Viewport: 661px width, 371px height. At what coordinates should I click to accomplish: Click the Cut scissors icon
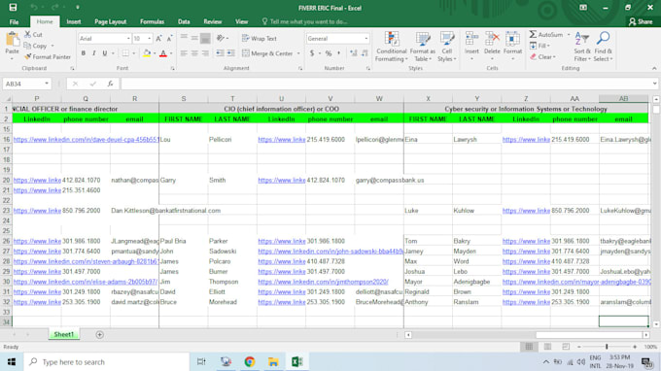pos(28,35)
